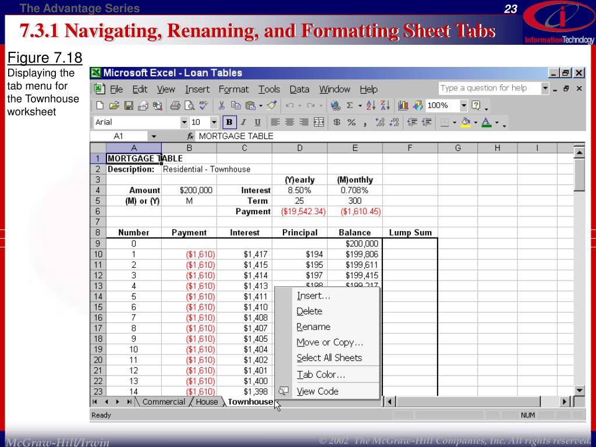Screen dimensions: 596x447
Task: Open Print Preview icon
Action: point(189,105)
